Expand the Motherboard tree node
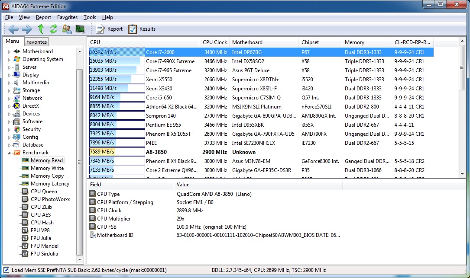Viewport: 470px width, 278px height. 9,52
